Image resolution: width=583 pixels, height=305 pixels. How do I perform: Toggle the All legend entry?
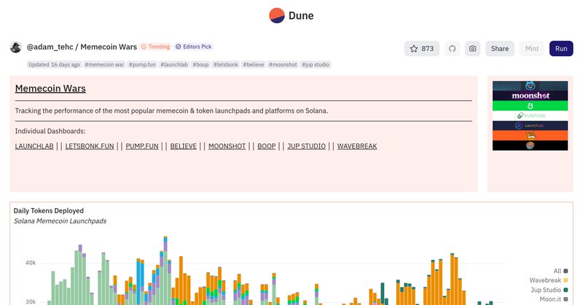click(x=560, y=272)
